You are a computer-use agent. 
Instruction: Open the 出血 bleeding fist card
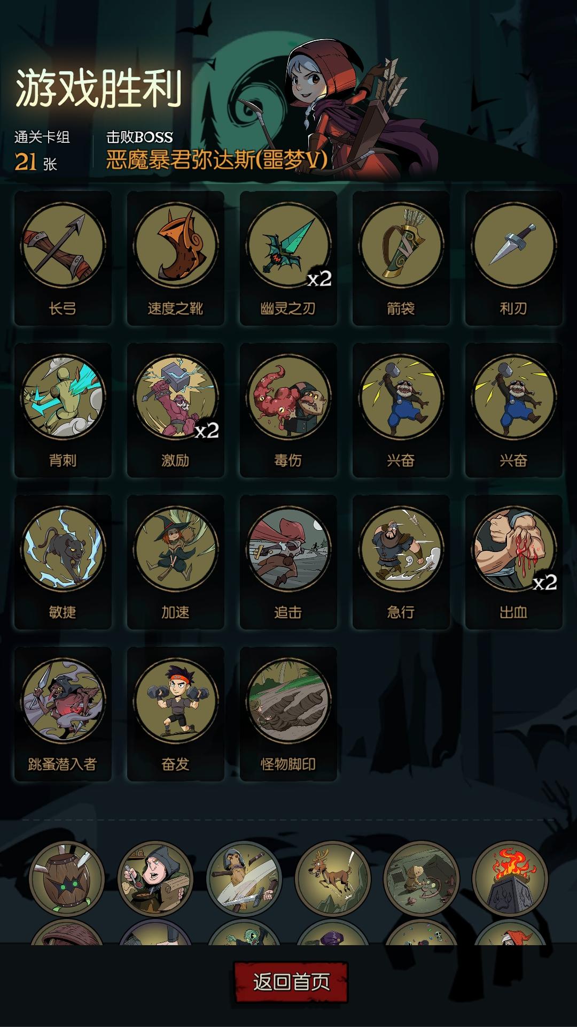click(514, 562)
